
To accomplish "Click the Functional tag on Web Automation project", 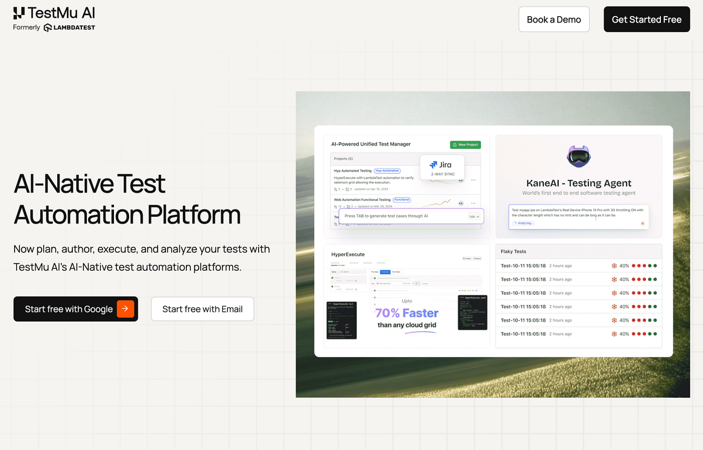I will (x=402, y=199).
